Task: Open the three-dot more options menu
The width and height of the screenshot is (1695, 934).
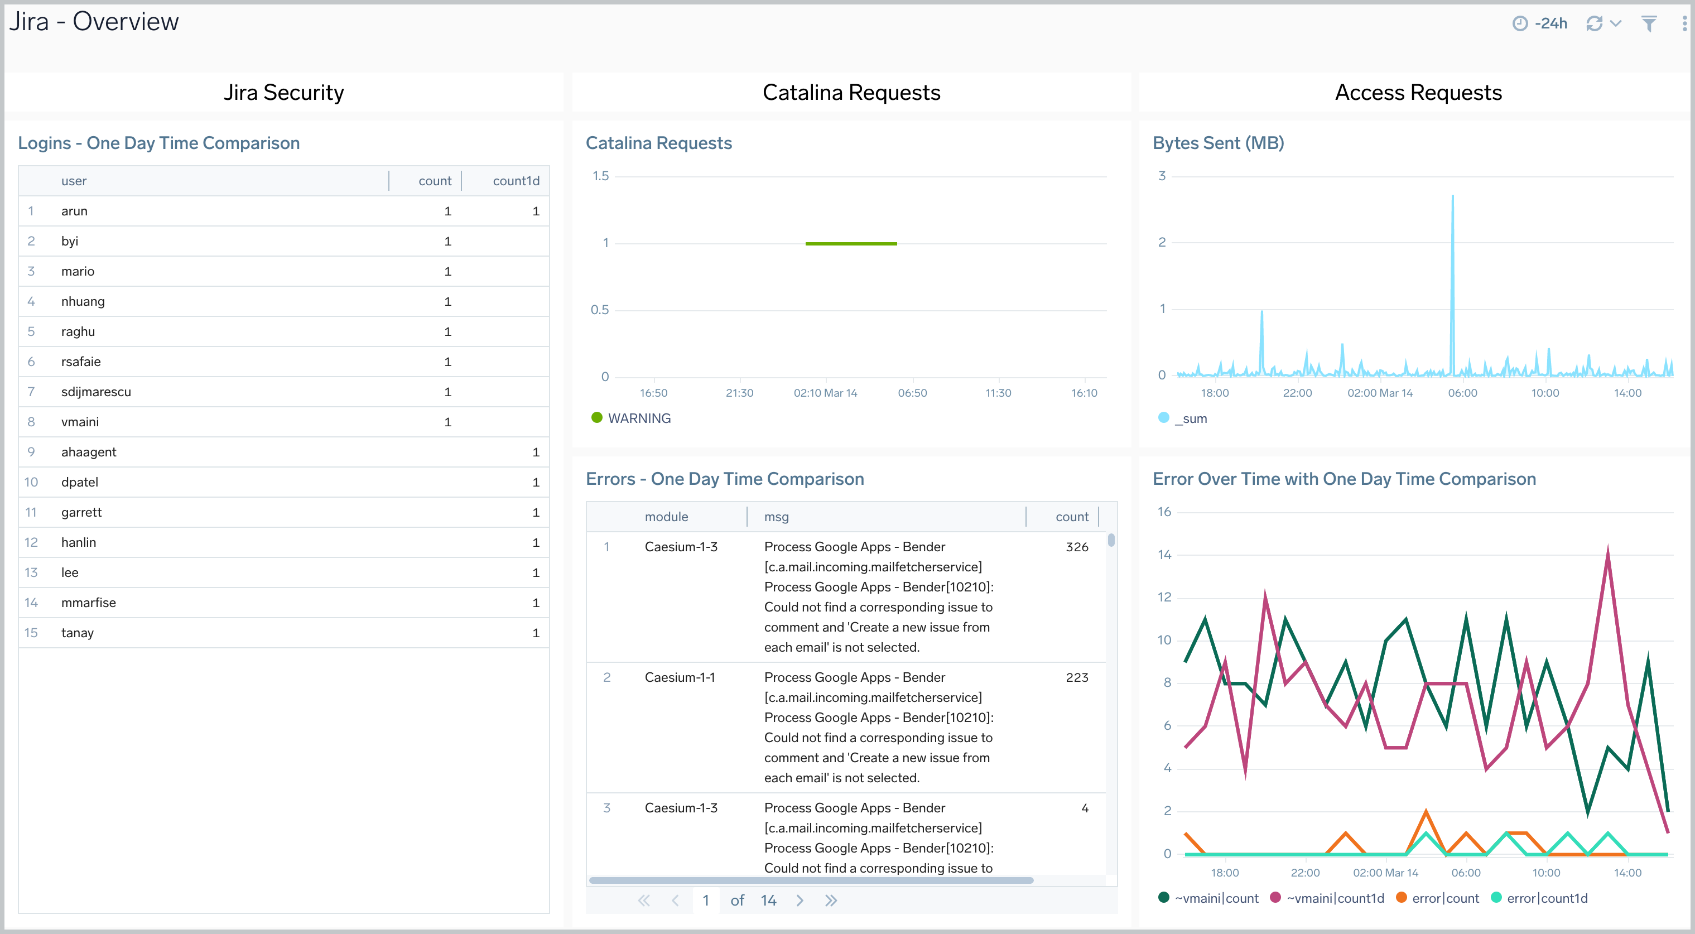Action: [1684, 23]
